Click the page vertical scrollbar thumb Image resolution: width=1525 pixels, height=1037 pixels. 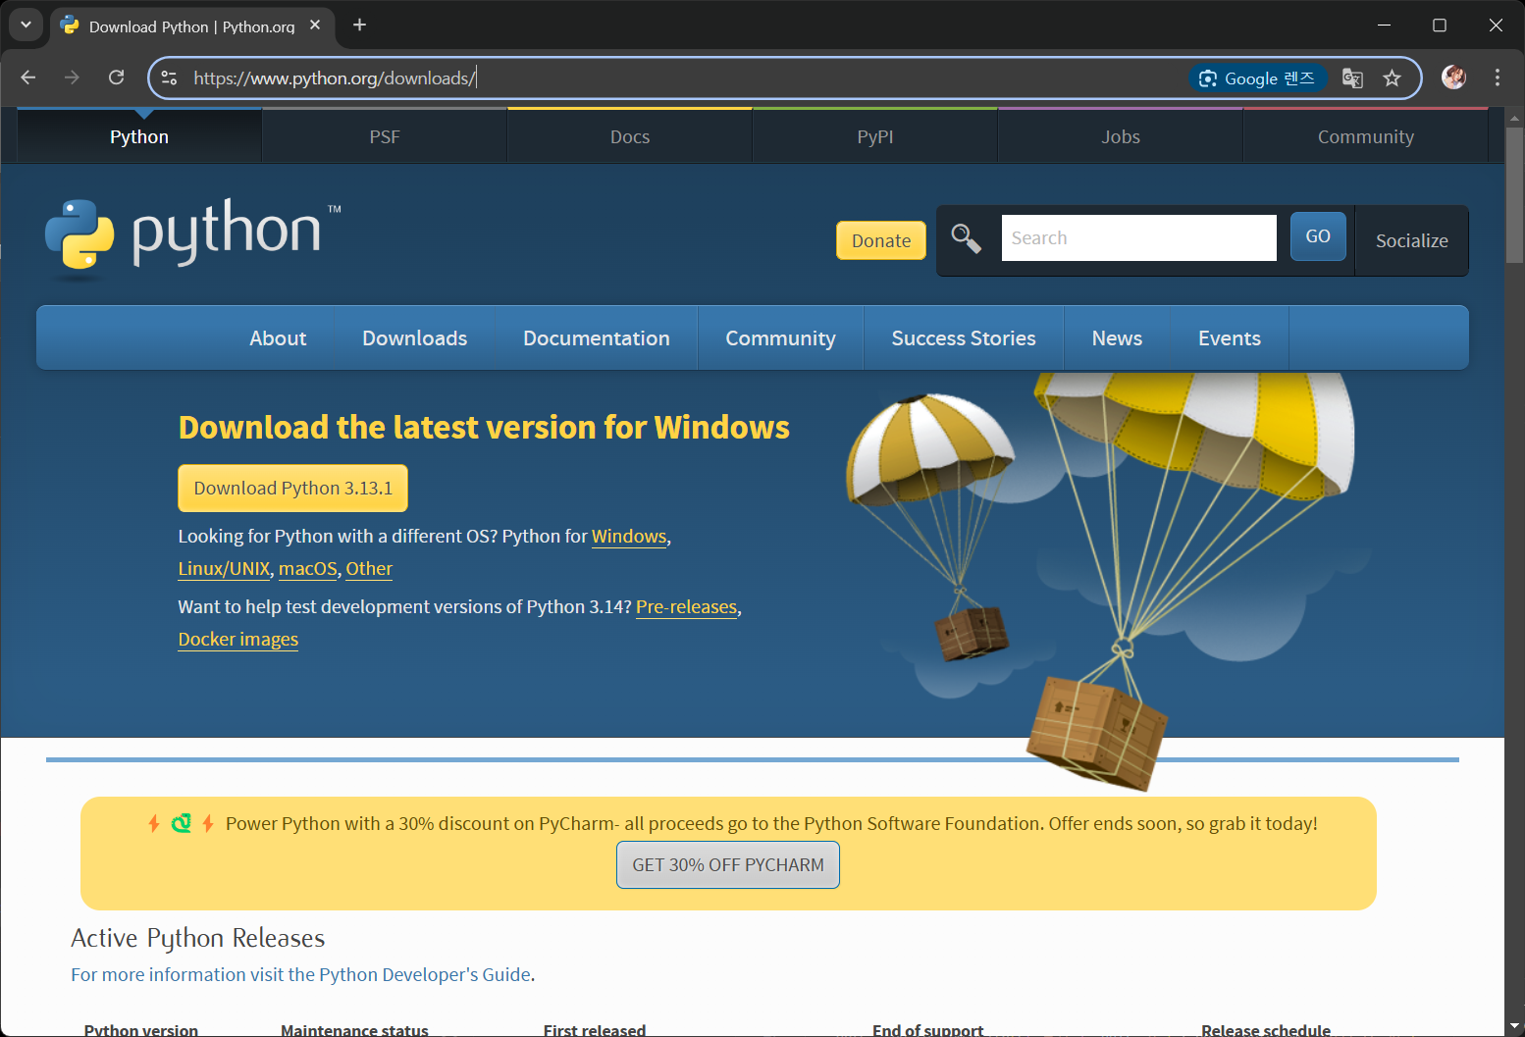(x=1514, y=194)
